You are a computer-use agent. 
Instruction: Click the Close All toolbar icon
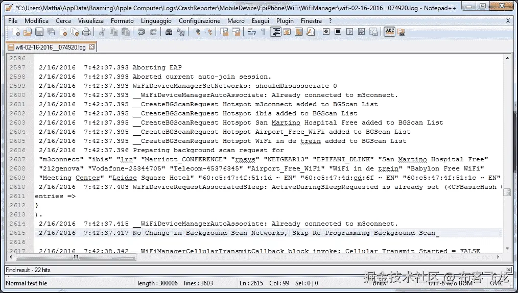pyautogui.click(x=75, y=32)
